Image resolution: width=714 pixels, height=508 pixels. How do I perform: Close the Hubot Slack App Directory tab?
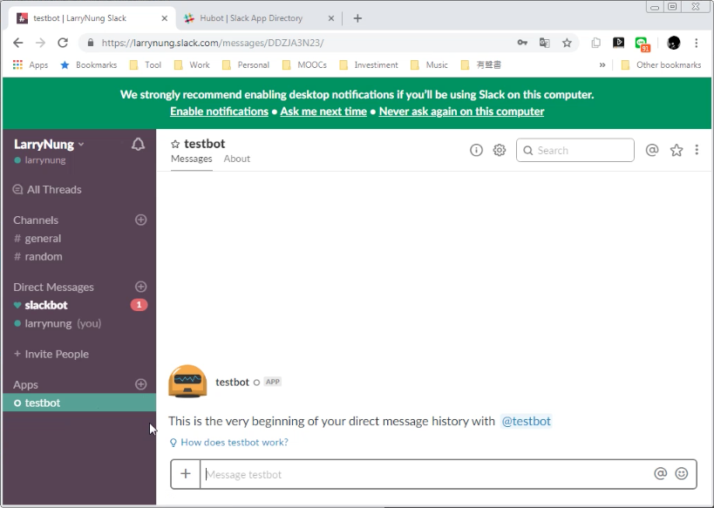coord(331,18)
